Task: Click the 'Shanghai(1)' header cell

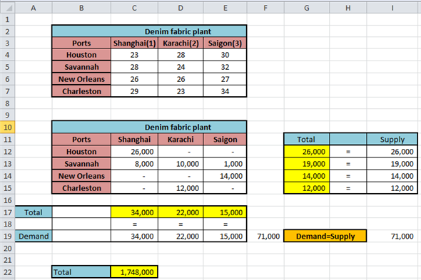Action: (134, 43)
